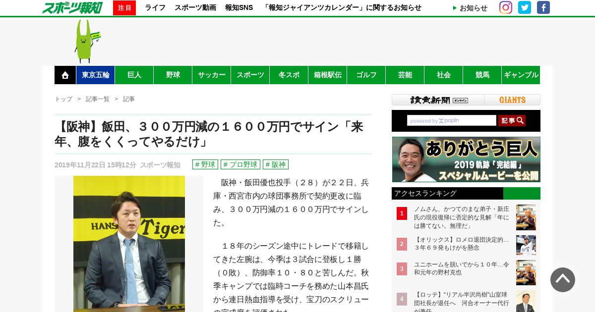Open ranking 1 article about ノムさん
Viewport: 595px width, 312px height.
462,217
